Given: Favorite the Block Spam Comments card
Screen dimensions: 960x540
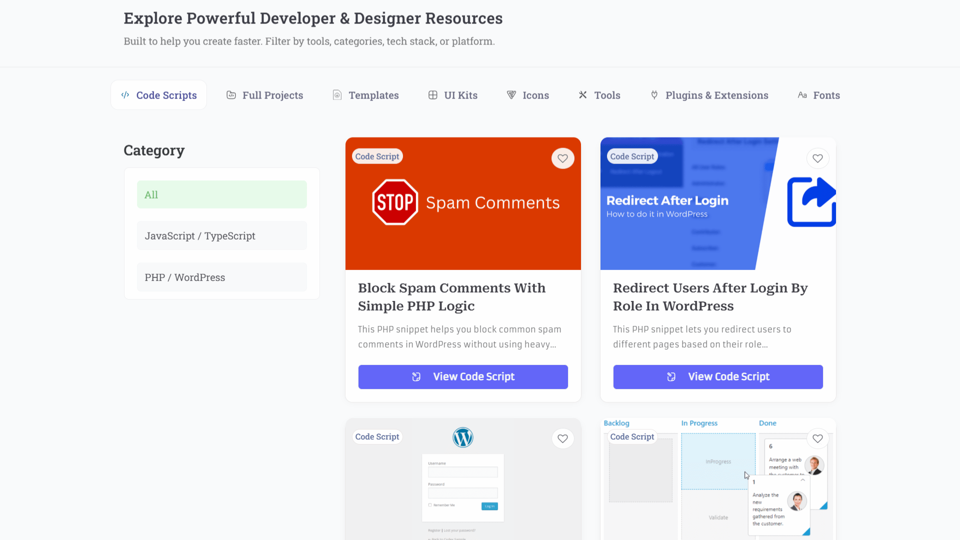Looking at the screenshot, I should [x=563, y=158].
